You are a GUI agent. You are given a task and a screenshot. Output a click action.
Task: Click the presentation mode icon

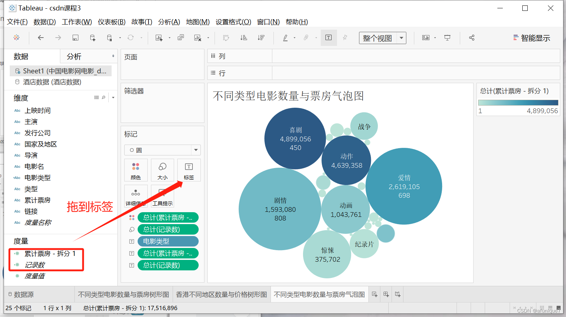tap(448, 38)
